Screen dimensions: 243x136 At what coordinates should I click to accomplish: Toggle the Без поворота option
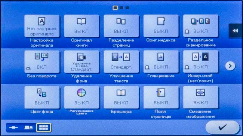pyautogui.click(x=42, y=62)
